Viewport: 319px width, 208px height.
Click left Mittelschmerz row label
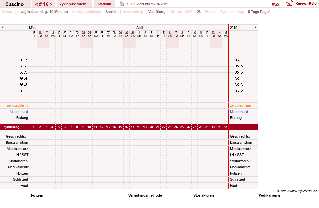click(x=18, y=149)
